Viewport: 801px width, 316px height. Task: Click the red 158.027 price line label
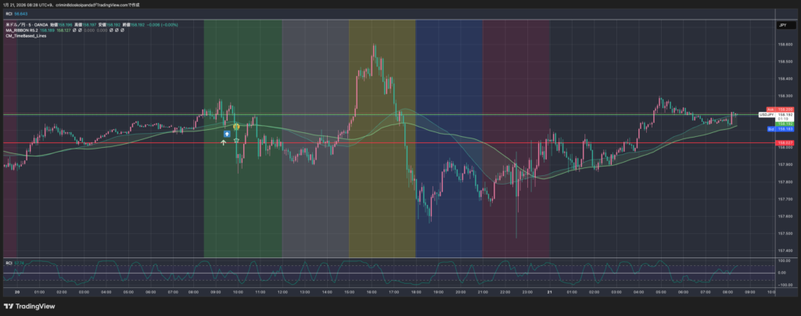tap(785, 143)
